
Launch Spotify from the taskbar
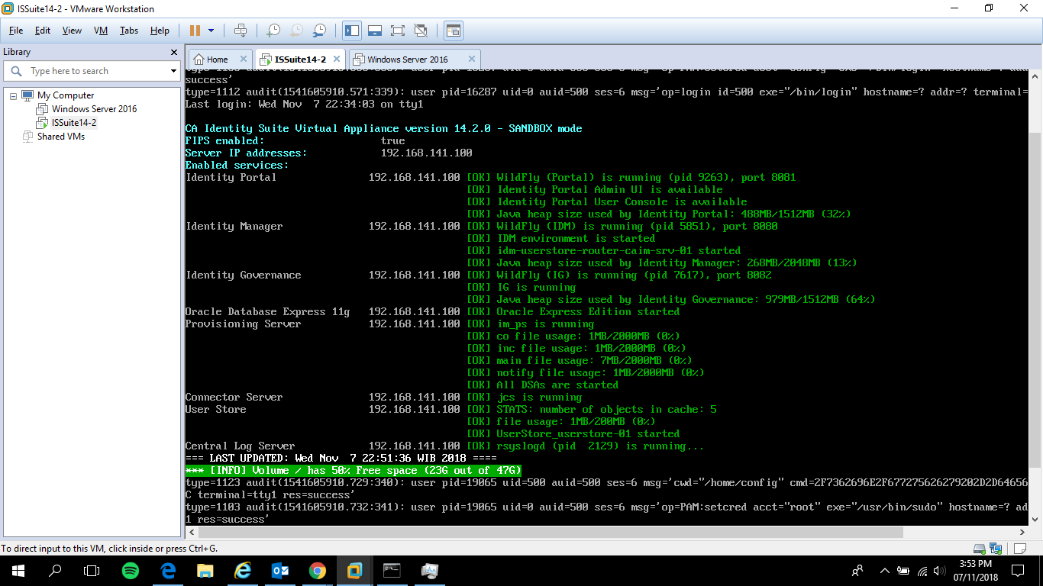click(x=131, y=570)
